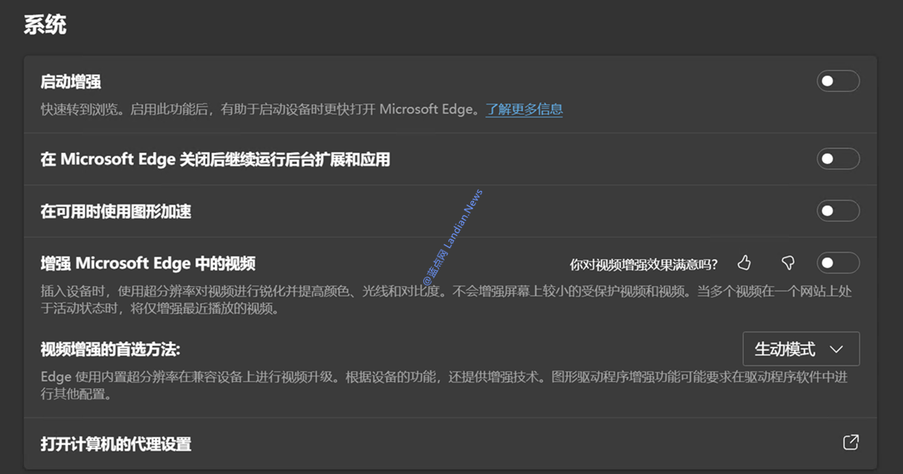Click the thumbs-up feedback icon
This screenshot has height=474, width=903.
click(744, 263)
